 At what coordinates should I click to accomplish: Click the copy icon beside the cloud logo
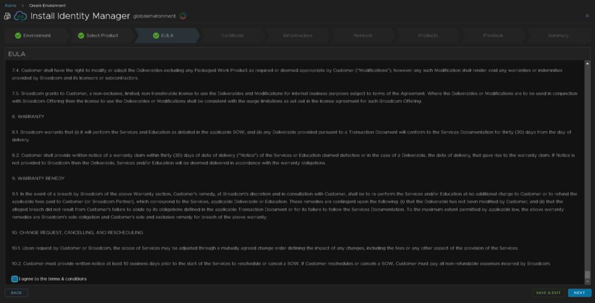[x=7, y=16]
